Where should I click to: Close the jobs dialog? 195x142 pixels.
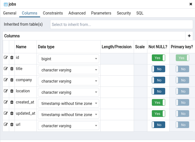pyautogui.click(x=191, y=4)
